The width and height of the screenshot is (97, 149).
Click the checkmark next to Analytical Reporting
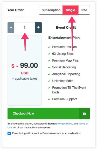[x=49, y=74]
